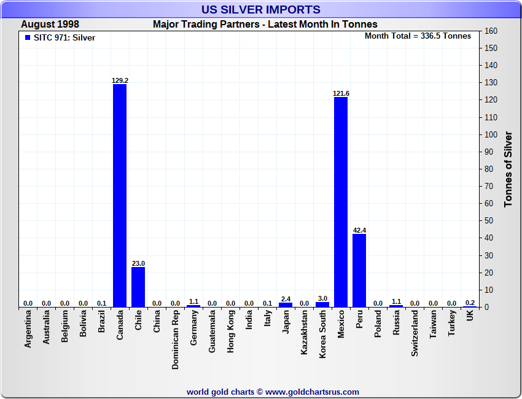
Task: Click the US SILVER IMPORTS title
Action: (261, 10)
